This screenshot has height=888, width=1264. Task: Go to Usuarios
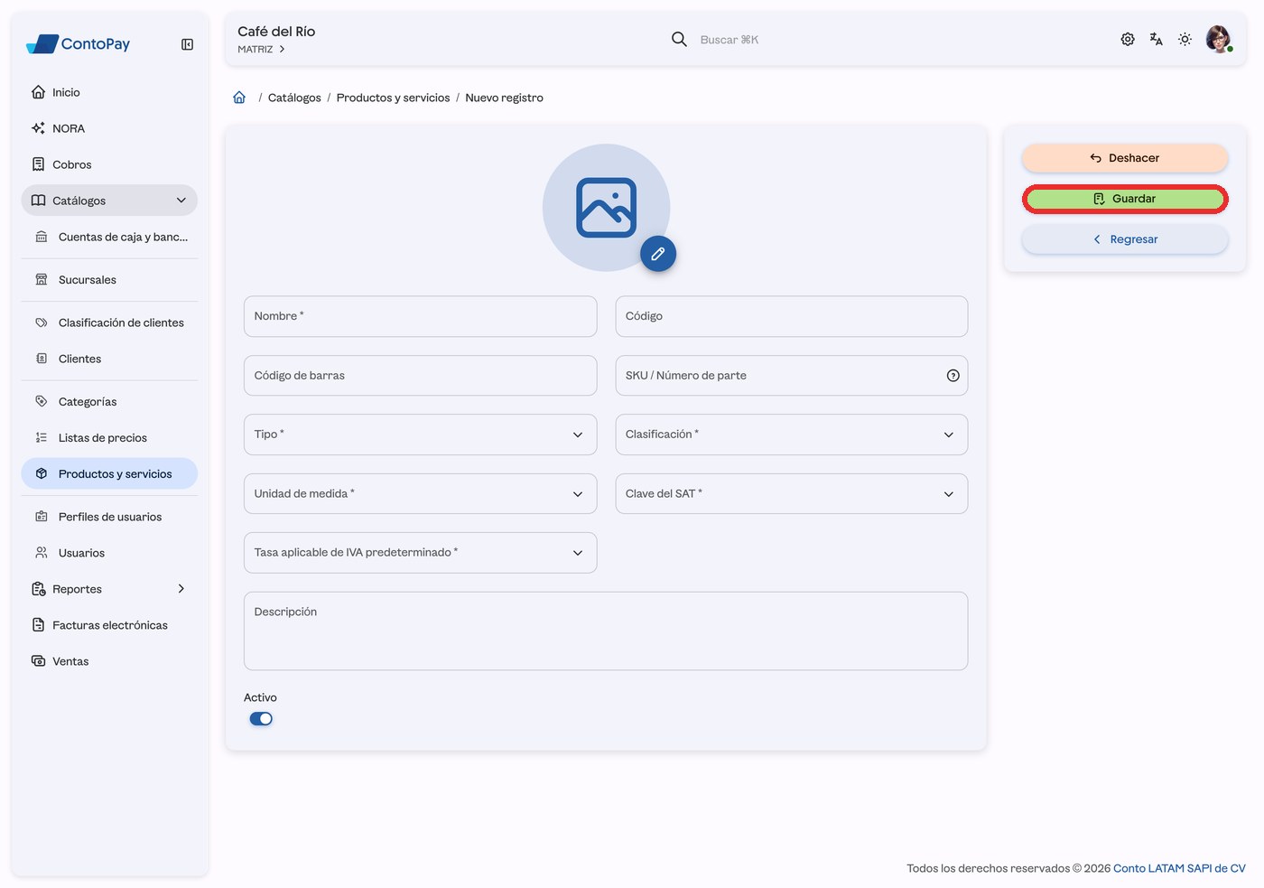(109, 553)
